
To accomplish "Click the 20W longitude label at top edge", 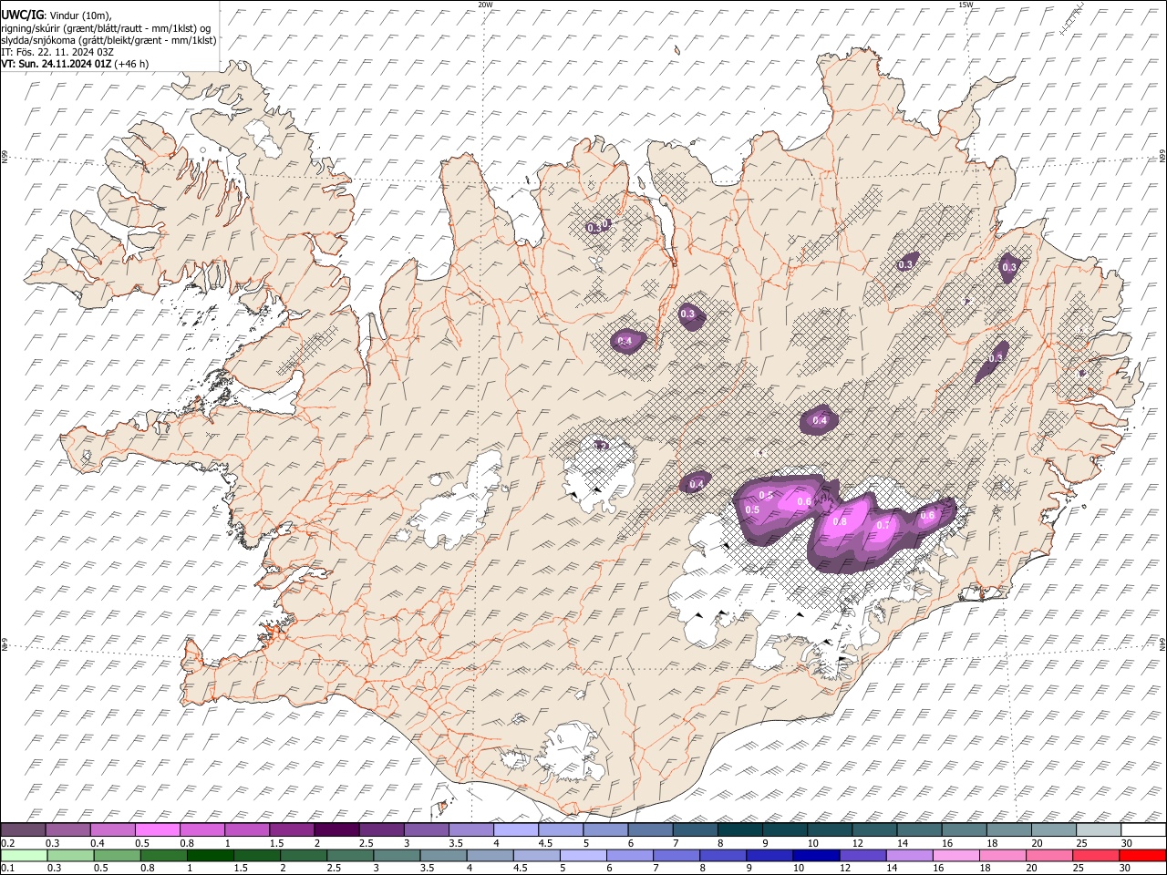I will tap(485, 5).
